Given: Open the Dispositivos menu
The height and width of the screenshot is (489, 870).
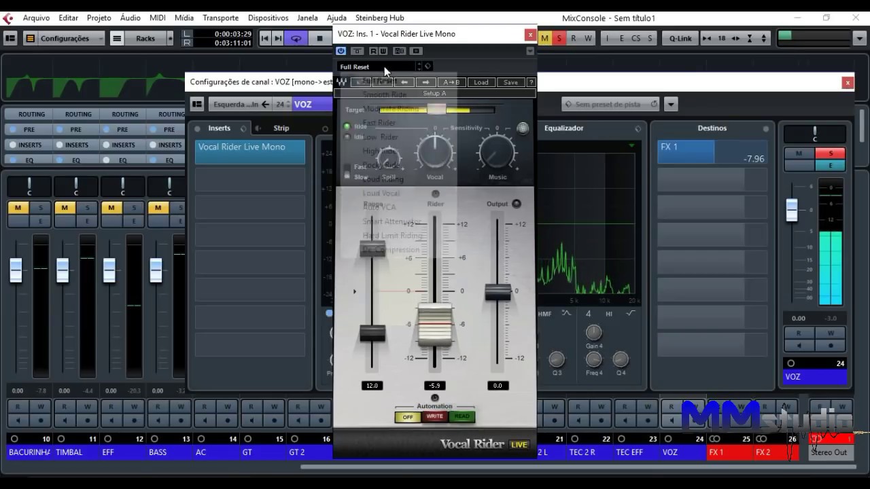Looking at the screenshot, I should pyautogui.click(x=268, y=18).
